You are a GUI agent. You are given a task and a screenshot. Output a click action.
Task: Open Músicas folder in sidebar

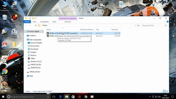pos(33,55)
